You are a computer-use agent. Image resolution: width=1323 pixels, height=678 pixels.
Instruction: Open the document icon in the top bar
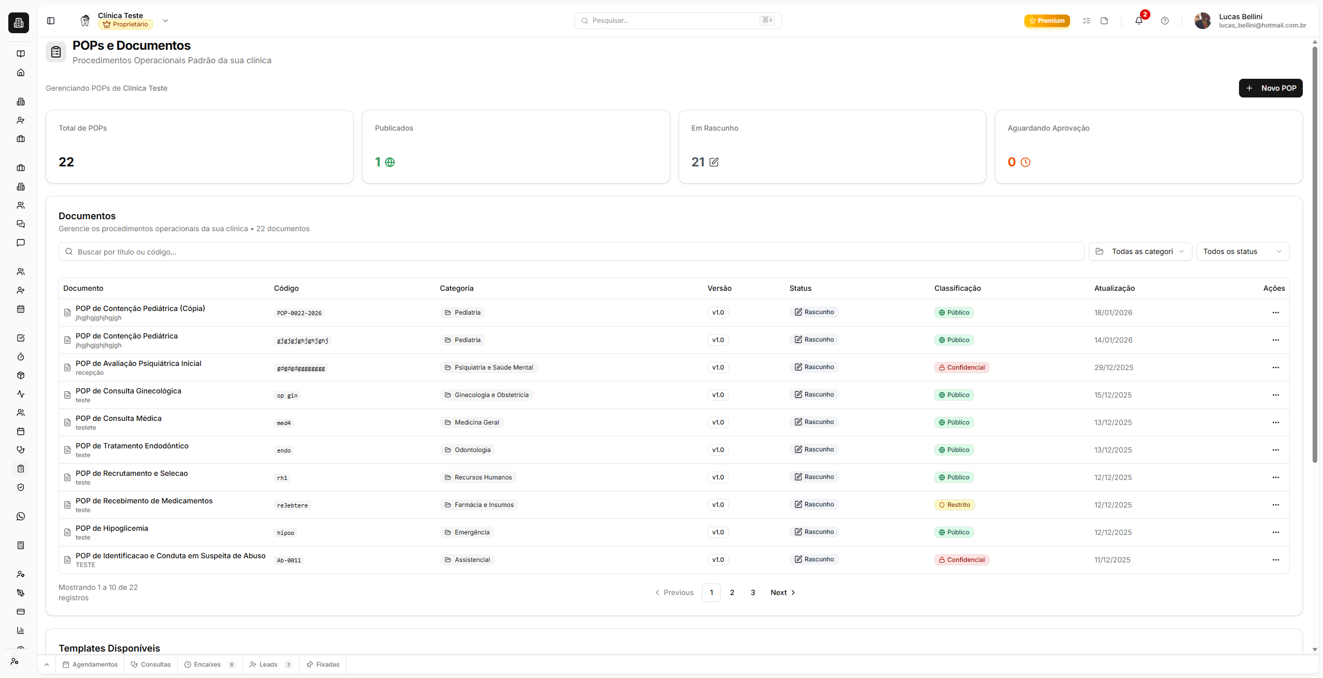(x=1104, y=21)
